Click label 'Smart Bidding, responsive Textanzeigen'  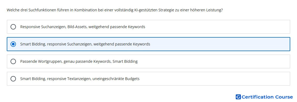[80, 79]
